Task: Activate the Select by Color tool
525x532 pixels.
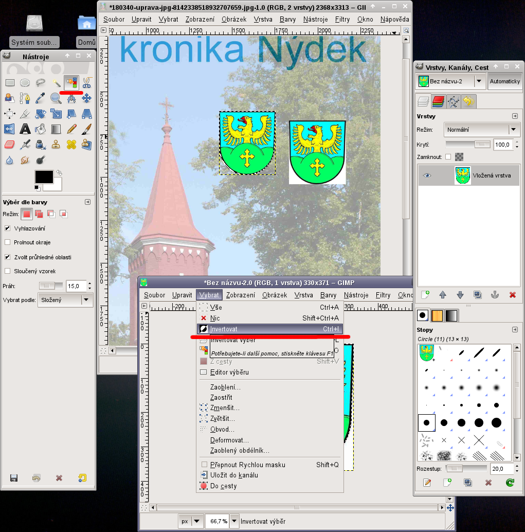Action: click(71, 82)
